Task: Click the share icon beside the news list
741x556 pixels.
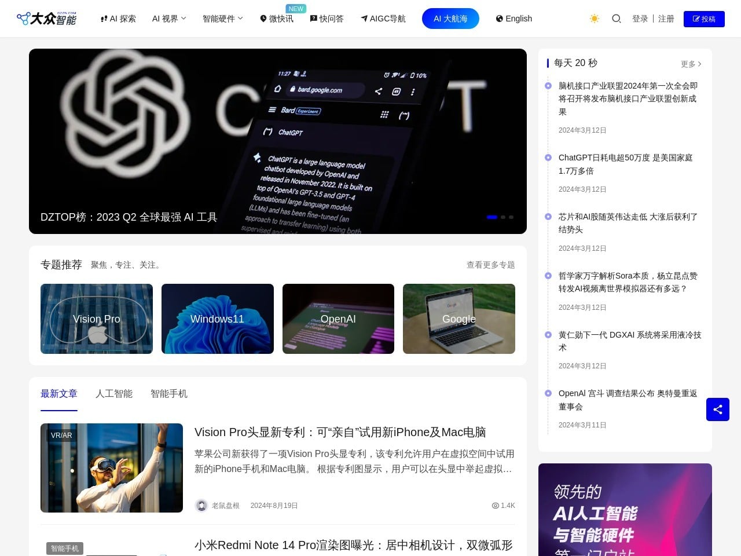Action: click(x=718, y=409)
